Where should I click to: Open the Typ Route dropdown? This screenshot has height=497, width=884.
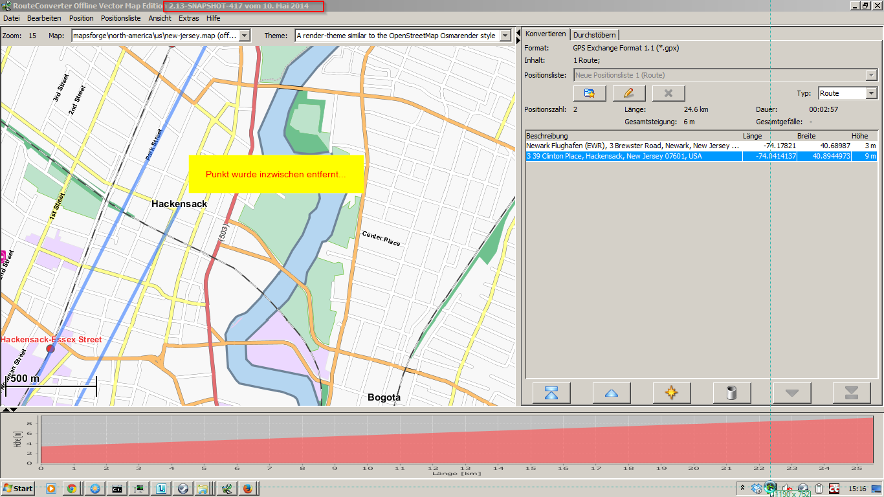click(x=872, y=93)
